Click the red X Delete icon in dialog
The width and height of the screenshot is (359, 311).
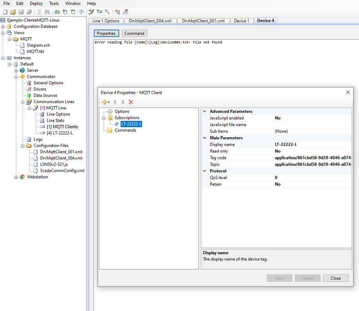pos(131,102)
